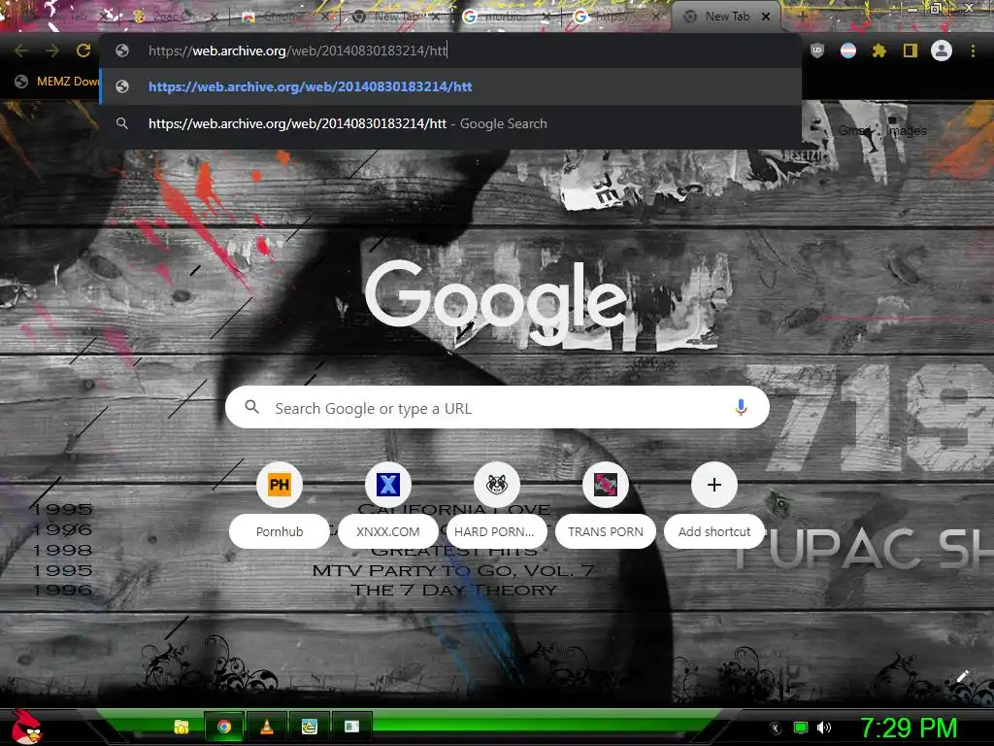Choose the Google Search suggestion row
Screen dimensions: 994x746
(450, 123)
